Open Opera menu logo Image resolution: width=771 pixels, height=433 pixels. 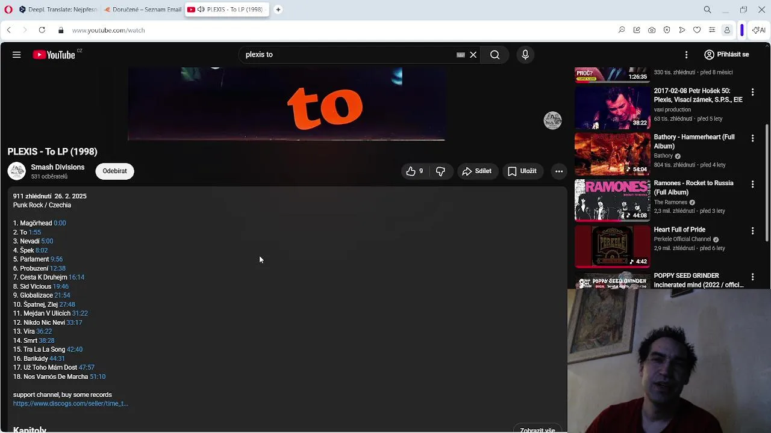[x=7, y=10]
